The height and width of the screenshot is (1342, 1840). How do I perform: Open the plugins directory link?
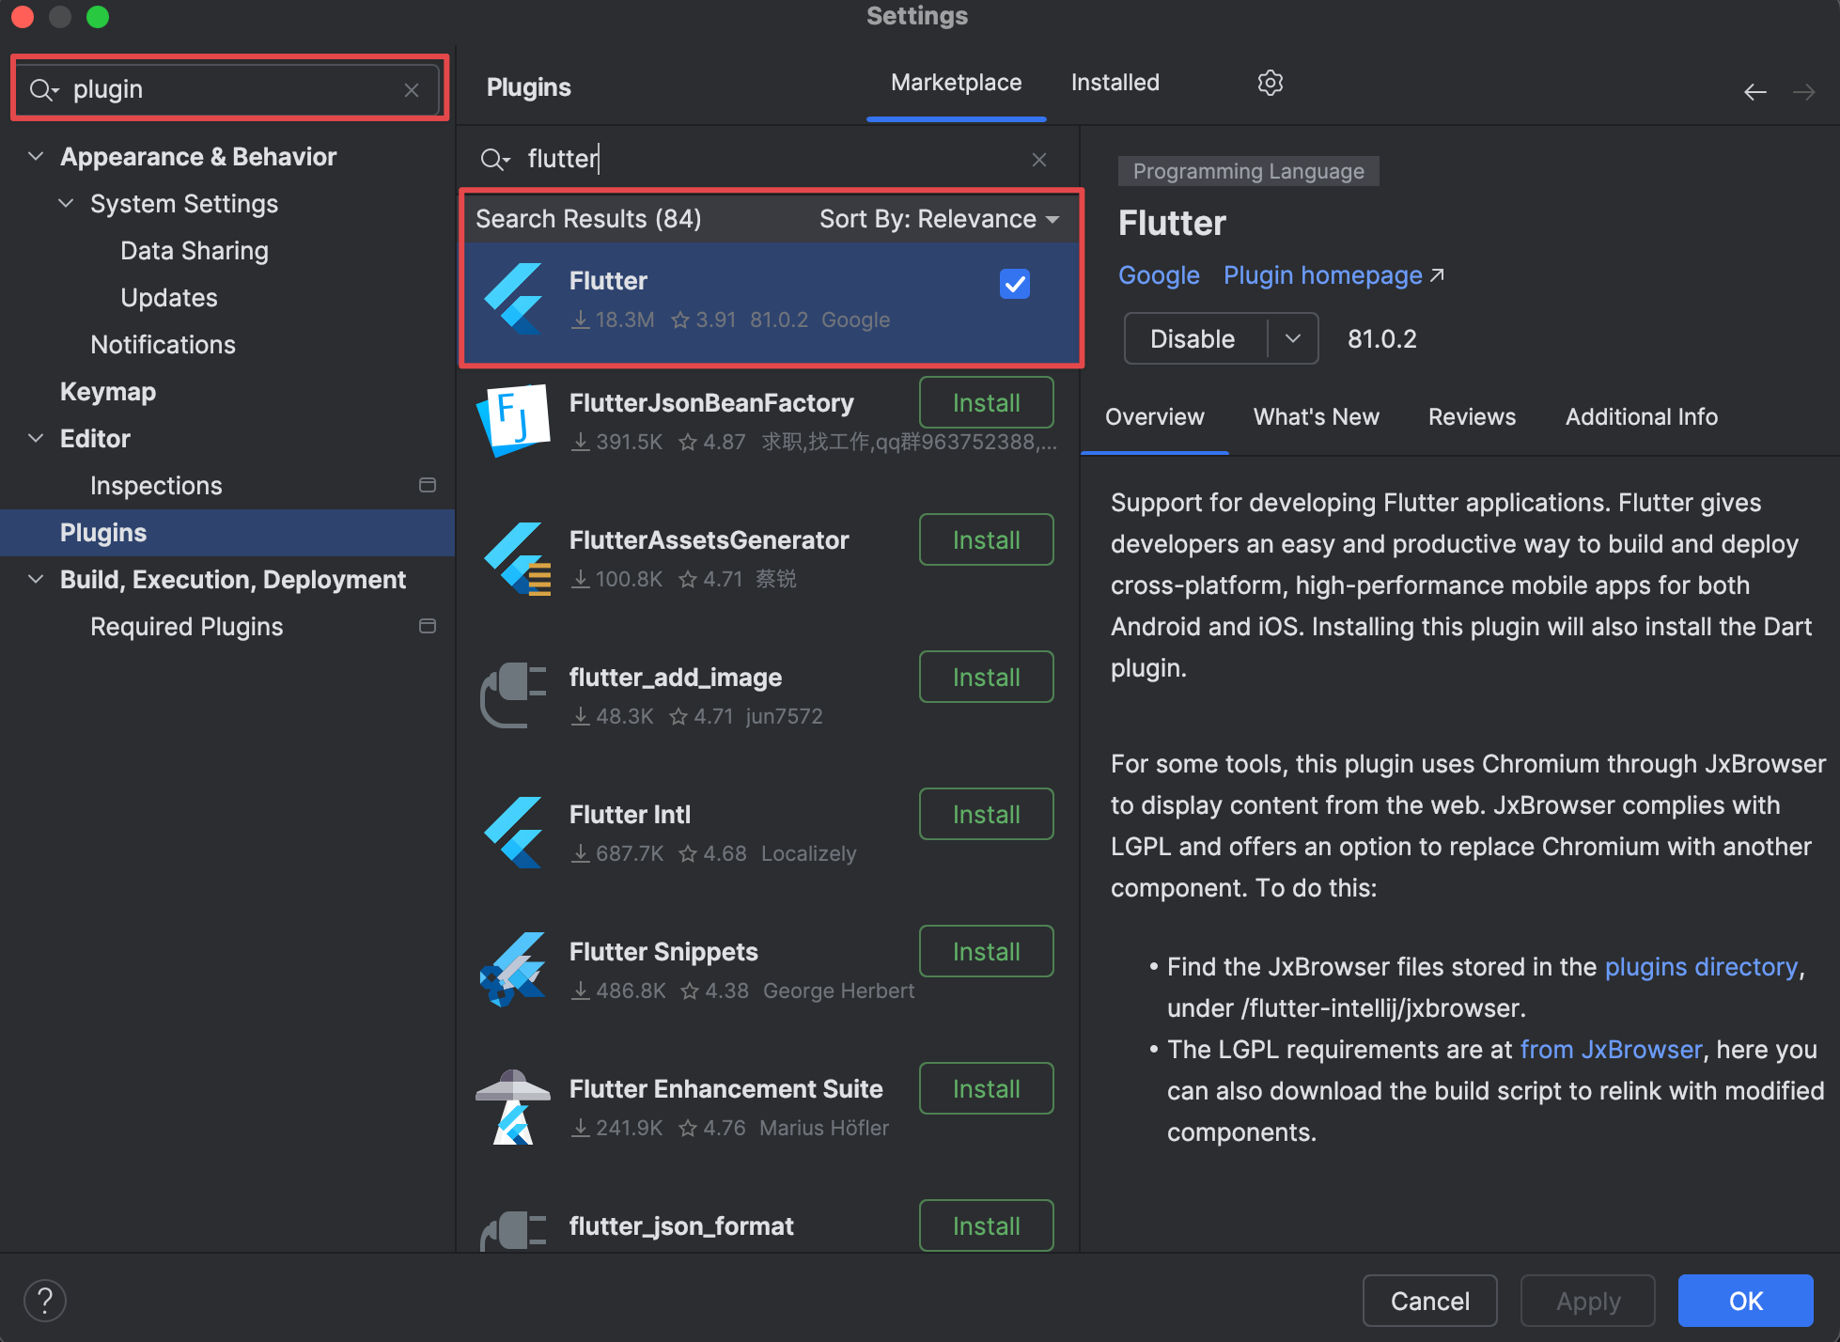pyautogui.click(x=1701, y=967)
